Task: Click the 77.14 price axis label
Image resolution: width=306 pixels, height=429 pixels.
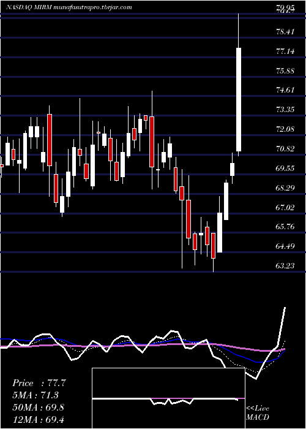Action: pos(285,51)
